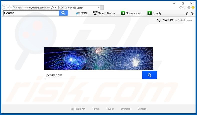Click the browser forward arrow button
The width and height of the screenshot is (197, 115).
9,8
